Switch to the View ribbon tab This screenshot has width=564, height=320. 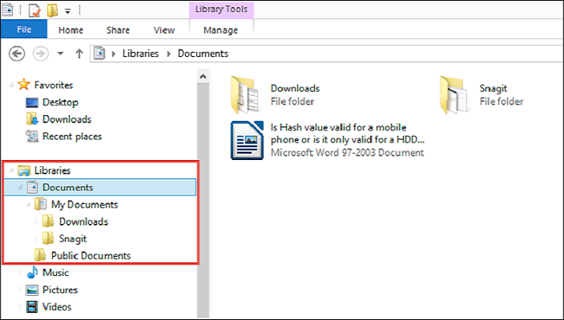click(x=164, y=30)
